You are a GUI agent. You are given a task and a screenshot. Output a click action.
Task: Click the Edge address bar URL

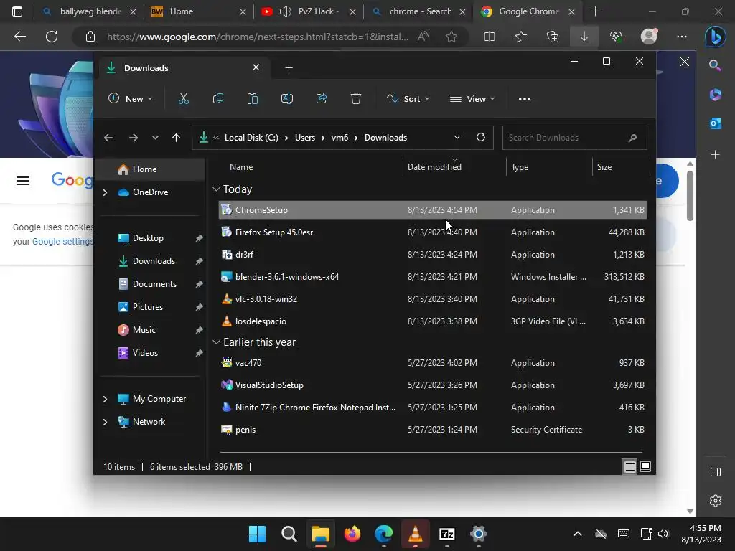coord(257,37)
